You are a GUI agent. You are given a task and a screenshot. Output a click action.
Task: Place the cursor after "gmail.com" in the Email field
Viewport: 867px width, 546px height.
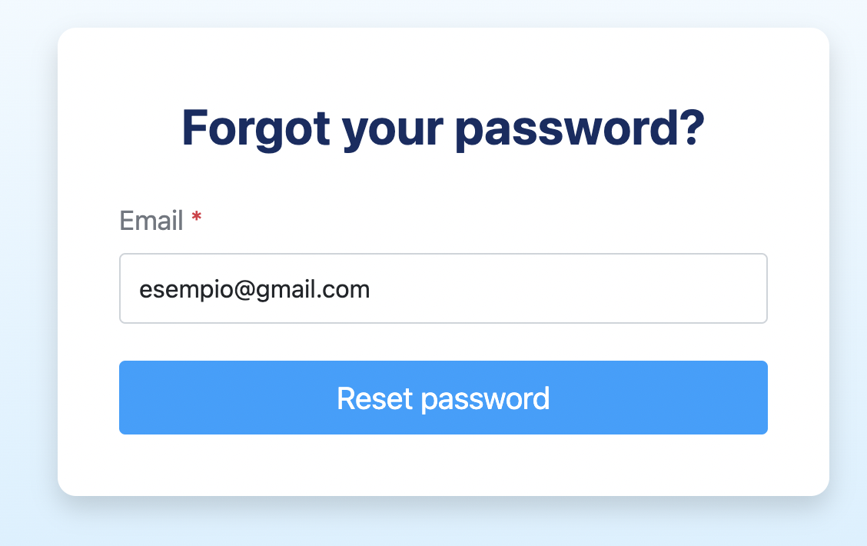click(x=371, y=289)
